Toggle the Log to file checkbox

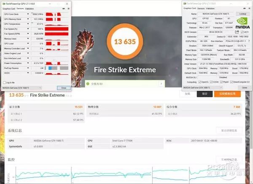[x=4, y=83]
